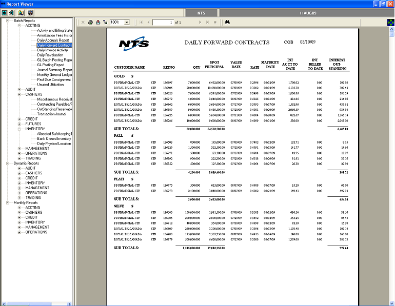Image resolution: width=395 pixels, height=306 pixels.
Task: Print the report using printer icon
Action: (90, 22)
